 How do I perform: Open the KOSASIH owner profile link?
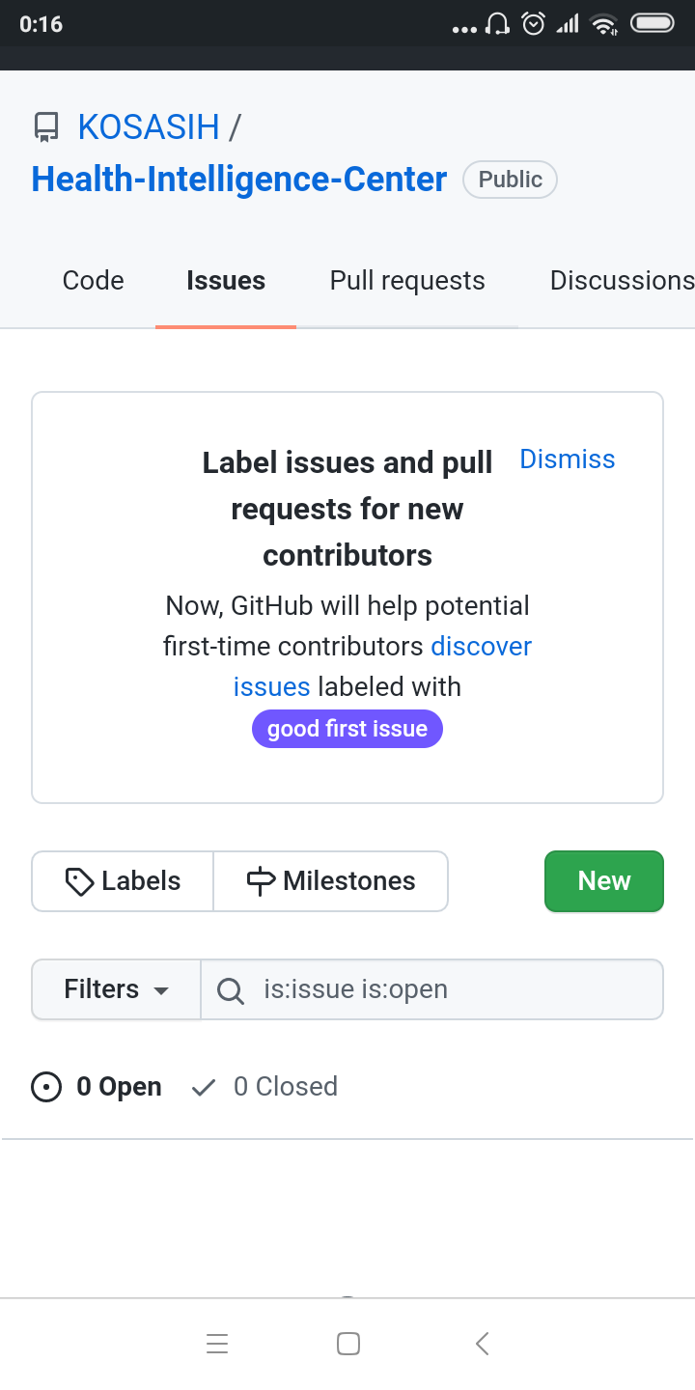(149, 126)
